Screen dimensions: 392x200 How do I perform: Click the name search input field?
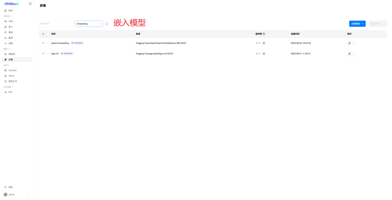pyautogui.click(x=56, y=24)
